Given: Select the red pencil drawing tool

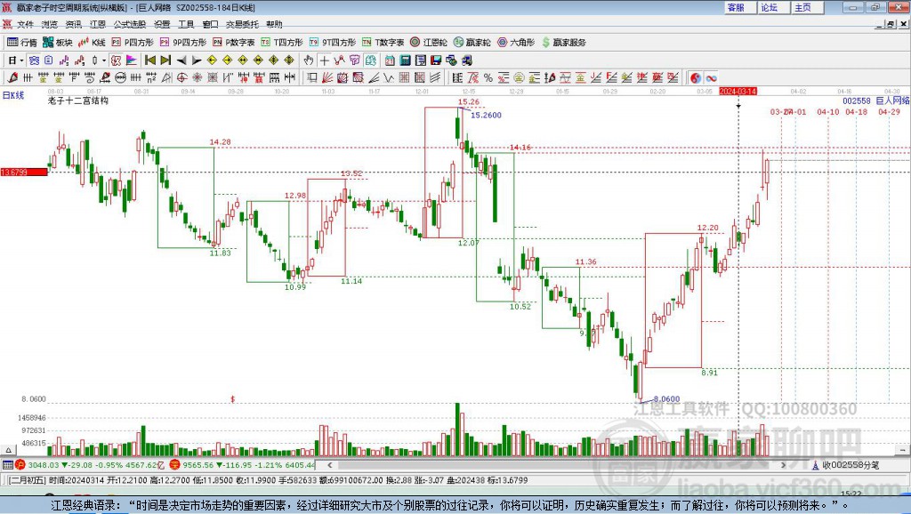Looking at the screenshot, I should pyautogui.click(x=12, y=78).
